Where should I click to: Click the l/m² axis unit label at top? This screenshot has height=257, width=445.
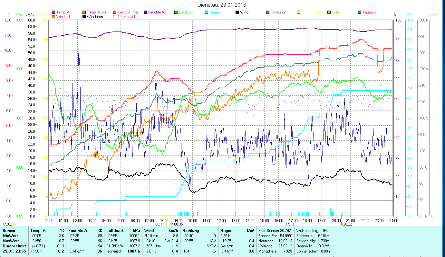click(408, 15)
